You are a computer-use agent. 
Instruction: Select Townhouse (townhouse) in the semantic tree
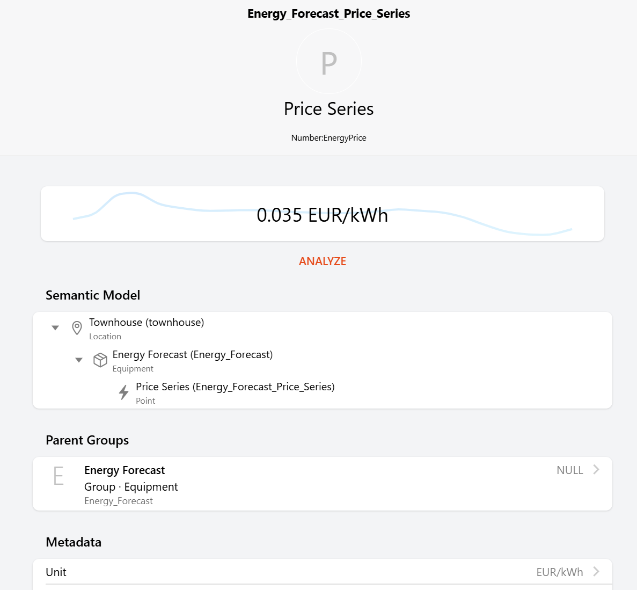tap(147, 323)
